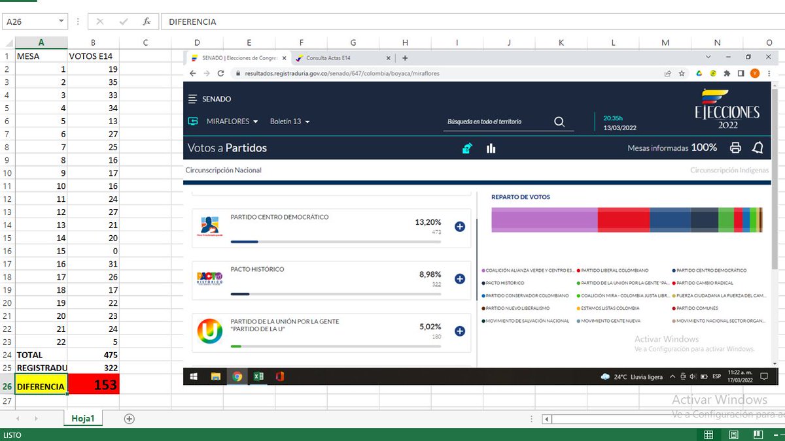Expand Partido Centro Democrático with plus icon
Screen dimensions: 785x441
460,227
